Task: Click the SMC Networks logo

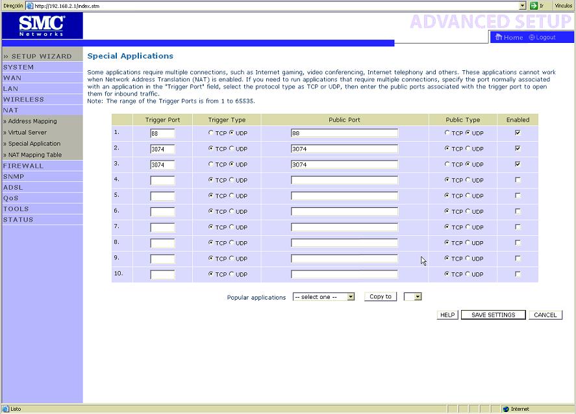Action: pos(42,25)
